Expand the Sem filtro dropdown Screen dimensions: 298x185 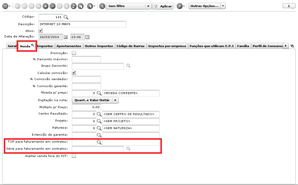(x=148, y=6)
